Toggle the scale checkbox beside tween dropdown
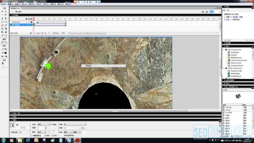Screen dimensions: 254x143 tap(52, 124)
